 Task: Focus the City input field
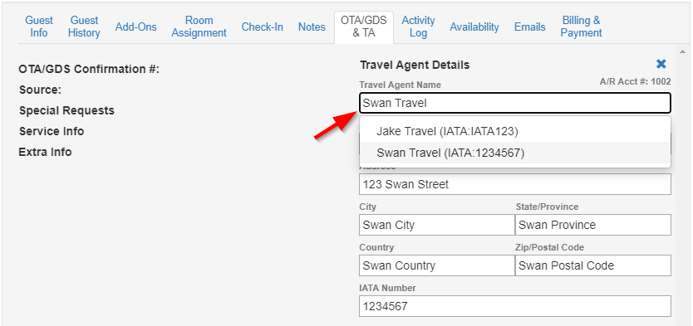437,225
